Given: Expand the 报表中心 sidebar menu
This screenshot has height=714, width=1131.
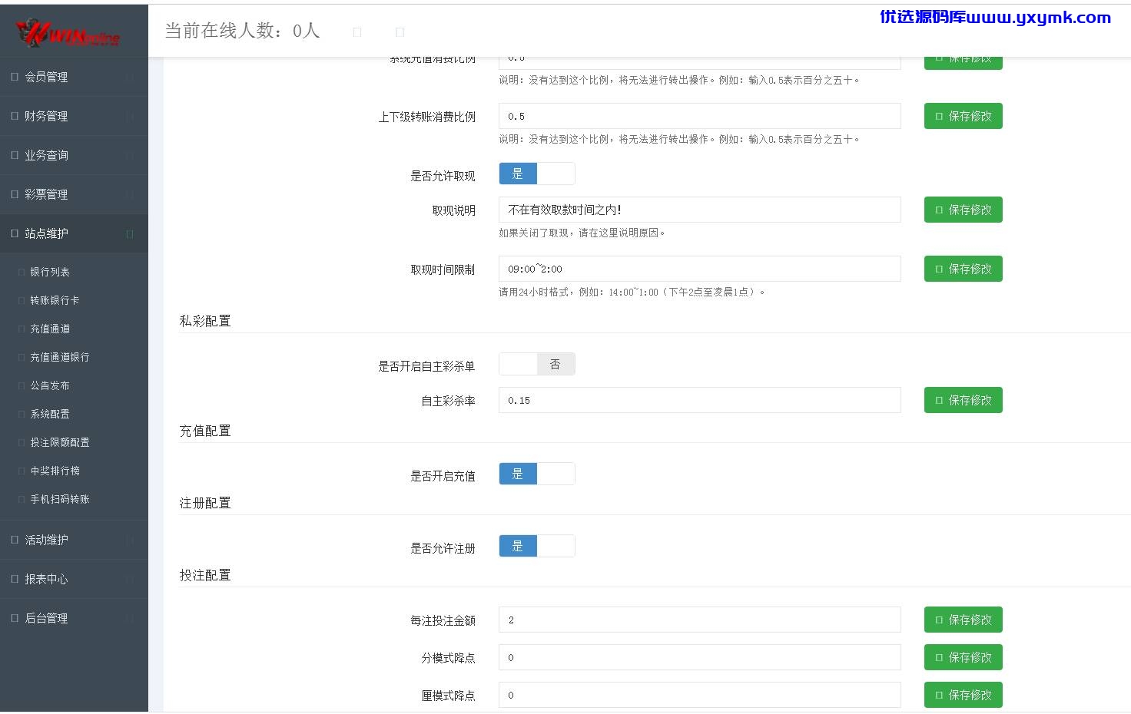Looking at the screenshot, I should pyautogui.click(x=74, y=579).
